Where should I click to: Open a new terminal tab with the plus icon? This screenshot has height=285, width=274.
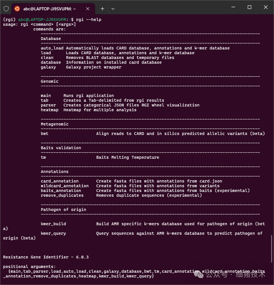click(x=102, y=9)
